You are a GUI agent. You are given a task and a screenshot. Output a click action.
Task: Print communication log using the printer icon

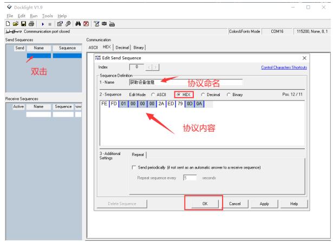tap(31, 24)
